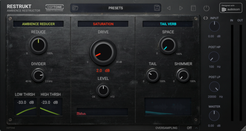Click the Post HP knob
The image size is (246, 131).
tap(214, 57)
